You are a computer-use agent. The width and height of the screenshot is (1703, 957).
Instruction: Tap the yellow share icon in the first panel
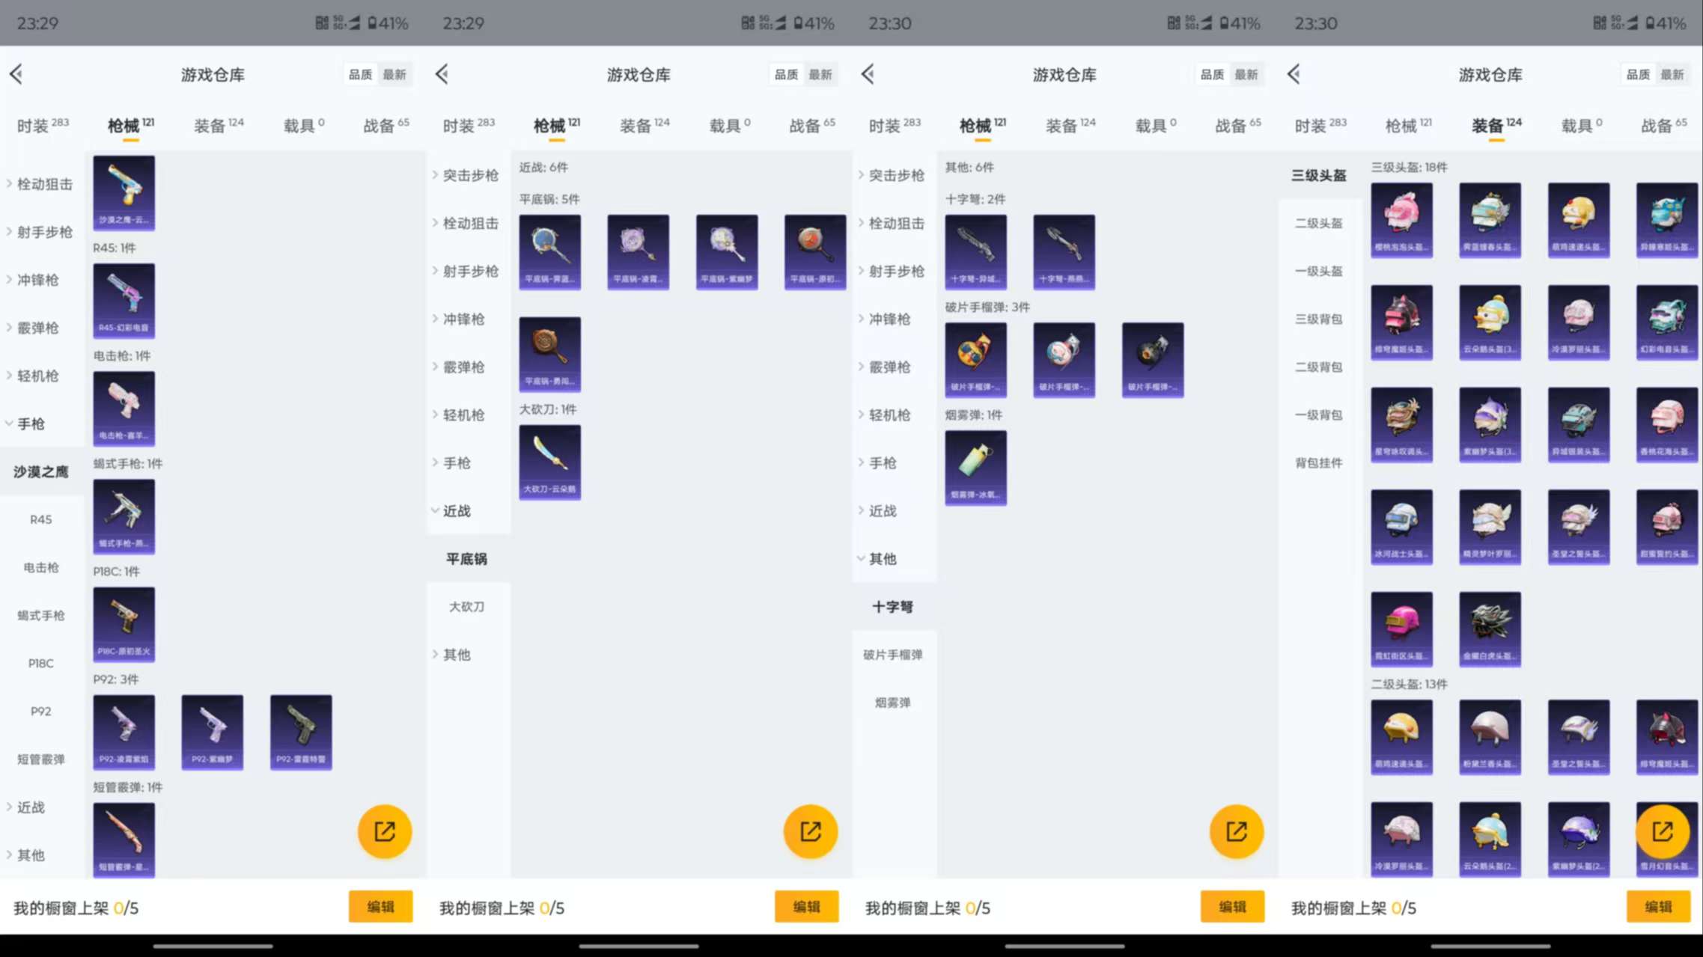click(x=384, y=831)
